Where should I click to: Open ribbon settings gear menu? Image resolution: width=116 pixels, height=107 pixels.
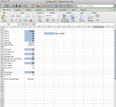[x=114, y=10]
